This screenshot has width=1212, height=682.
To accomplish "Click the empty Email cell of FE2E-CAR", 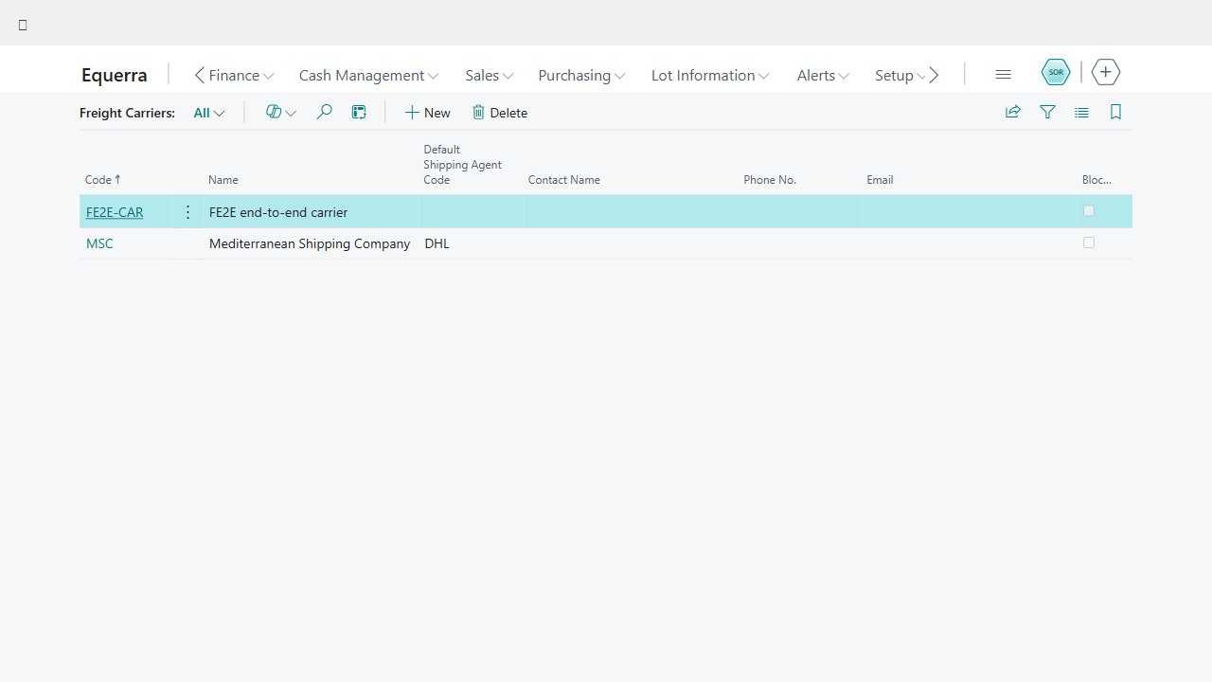I will tap(970, 212).
